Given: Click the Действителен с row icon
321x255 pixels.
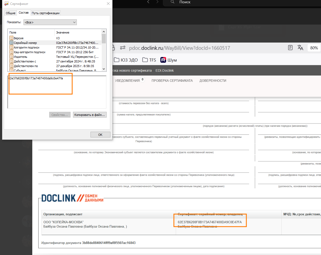Looking at the screenshot, I should coord(11,61).
